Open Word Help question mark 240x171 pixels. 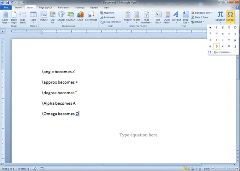pos(237,7)
